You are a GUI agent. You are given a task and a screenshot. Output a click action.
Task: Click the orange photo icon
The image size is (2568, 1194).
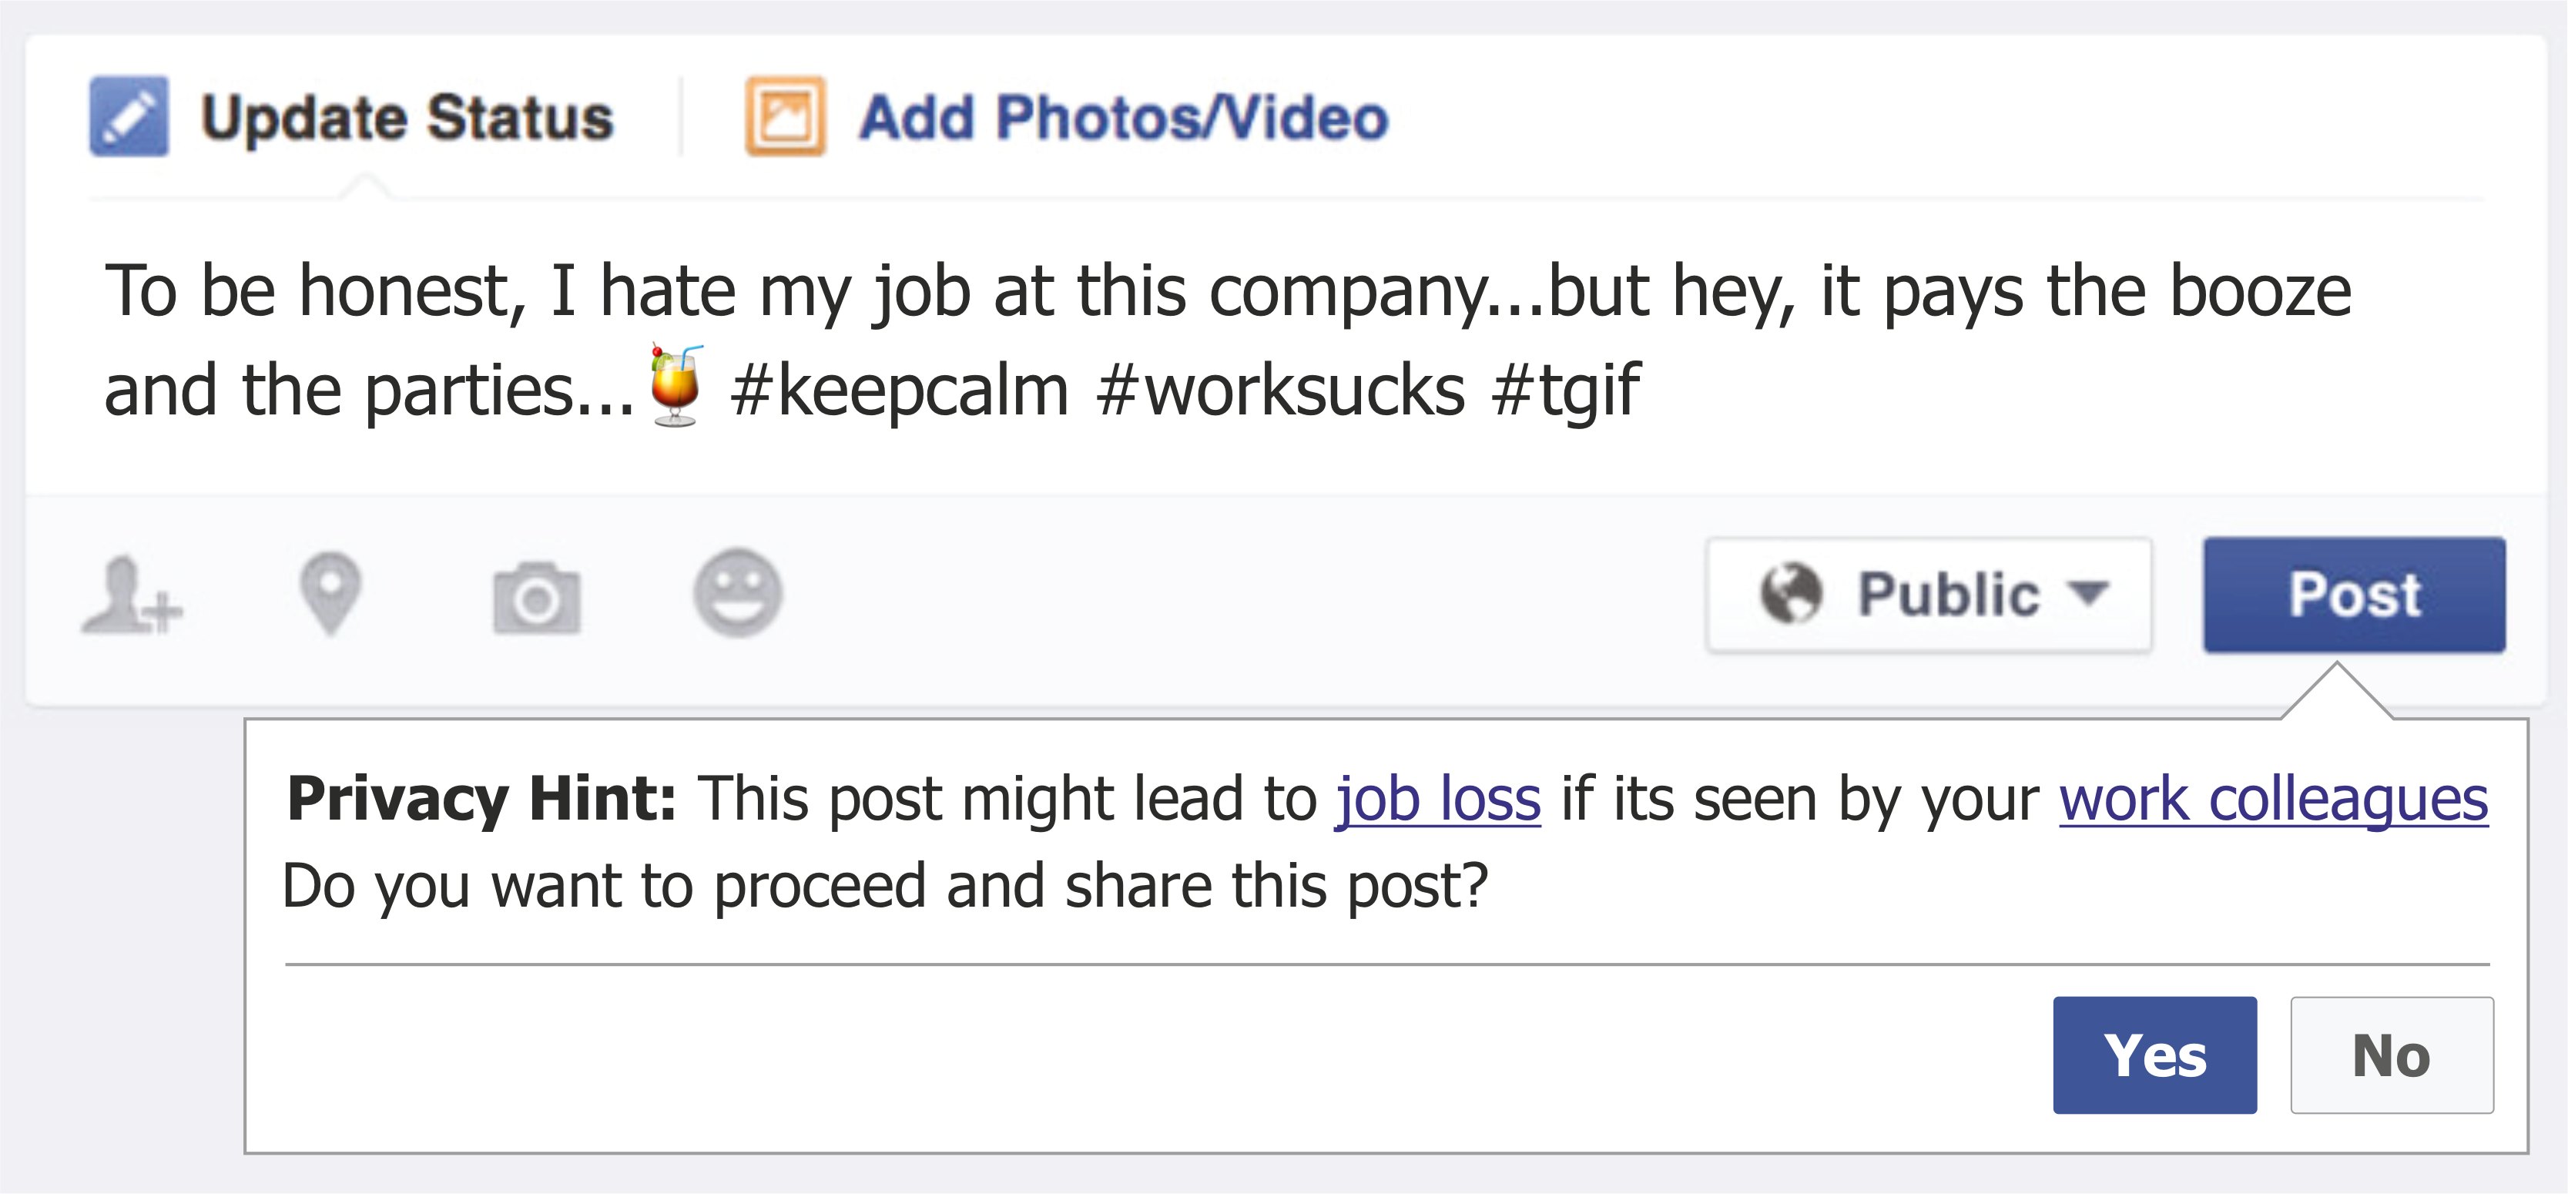[x=785, y=116]
